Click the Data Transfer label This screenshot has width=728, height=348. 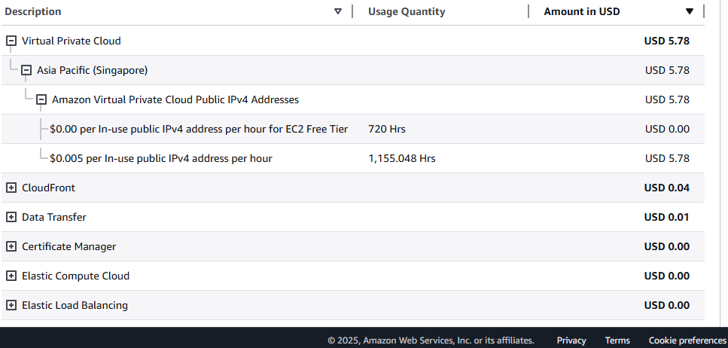[54, 217]
